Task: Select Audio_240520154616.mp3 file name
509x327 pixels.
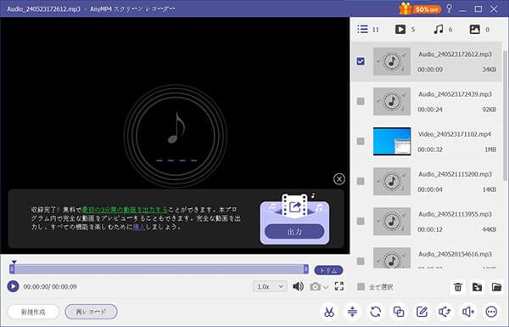Action: click(455, 254)
